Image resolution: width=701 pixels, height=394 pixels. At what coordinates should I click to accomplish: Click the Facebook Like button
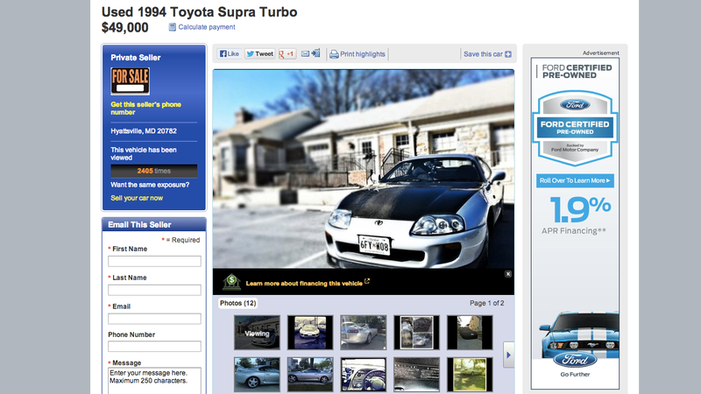230,54
